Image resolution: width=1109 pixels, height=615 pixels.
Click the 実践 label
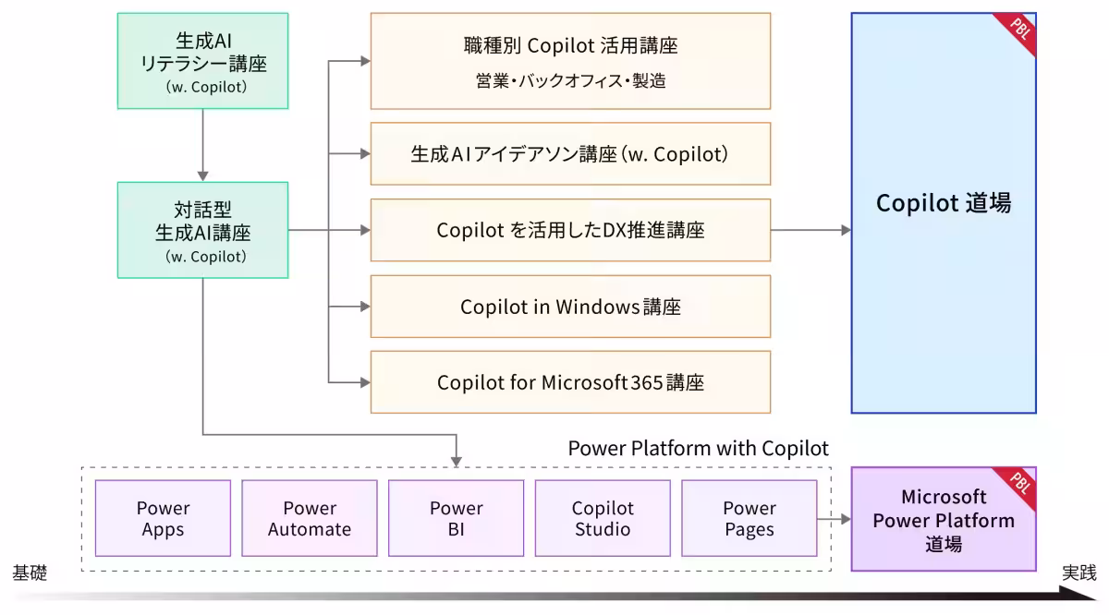1079,573
